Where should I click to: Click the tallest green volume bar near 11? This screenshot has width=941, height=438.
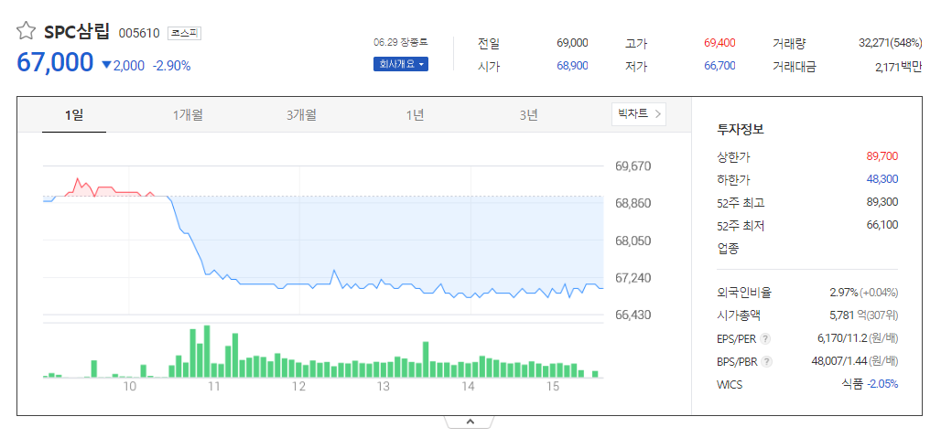[x=207, y=351]
